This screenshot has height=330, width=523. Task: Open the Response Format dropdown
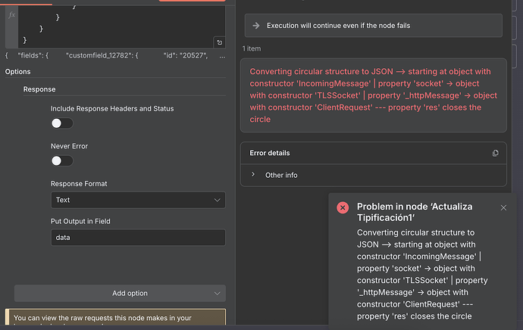point(137,200)
